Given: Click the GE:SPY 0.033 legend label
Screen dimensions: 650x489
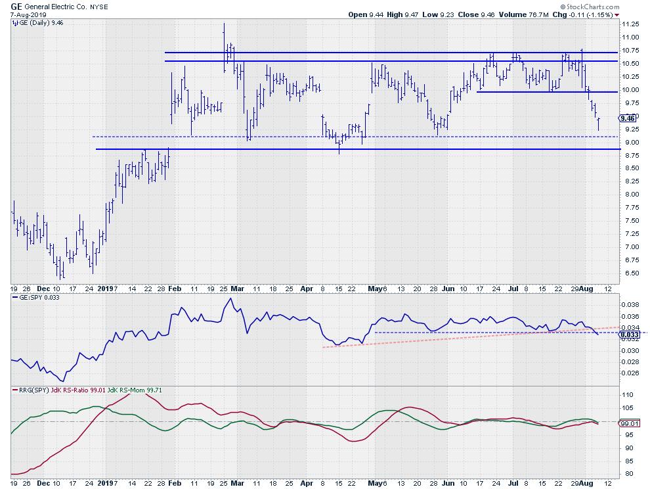Looking at the screenshot, I should 39,297.
